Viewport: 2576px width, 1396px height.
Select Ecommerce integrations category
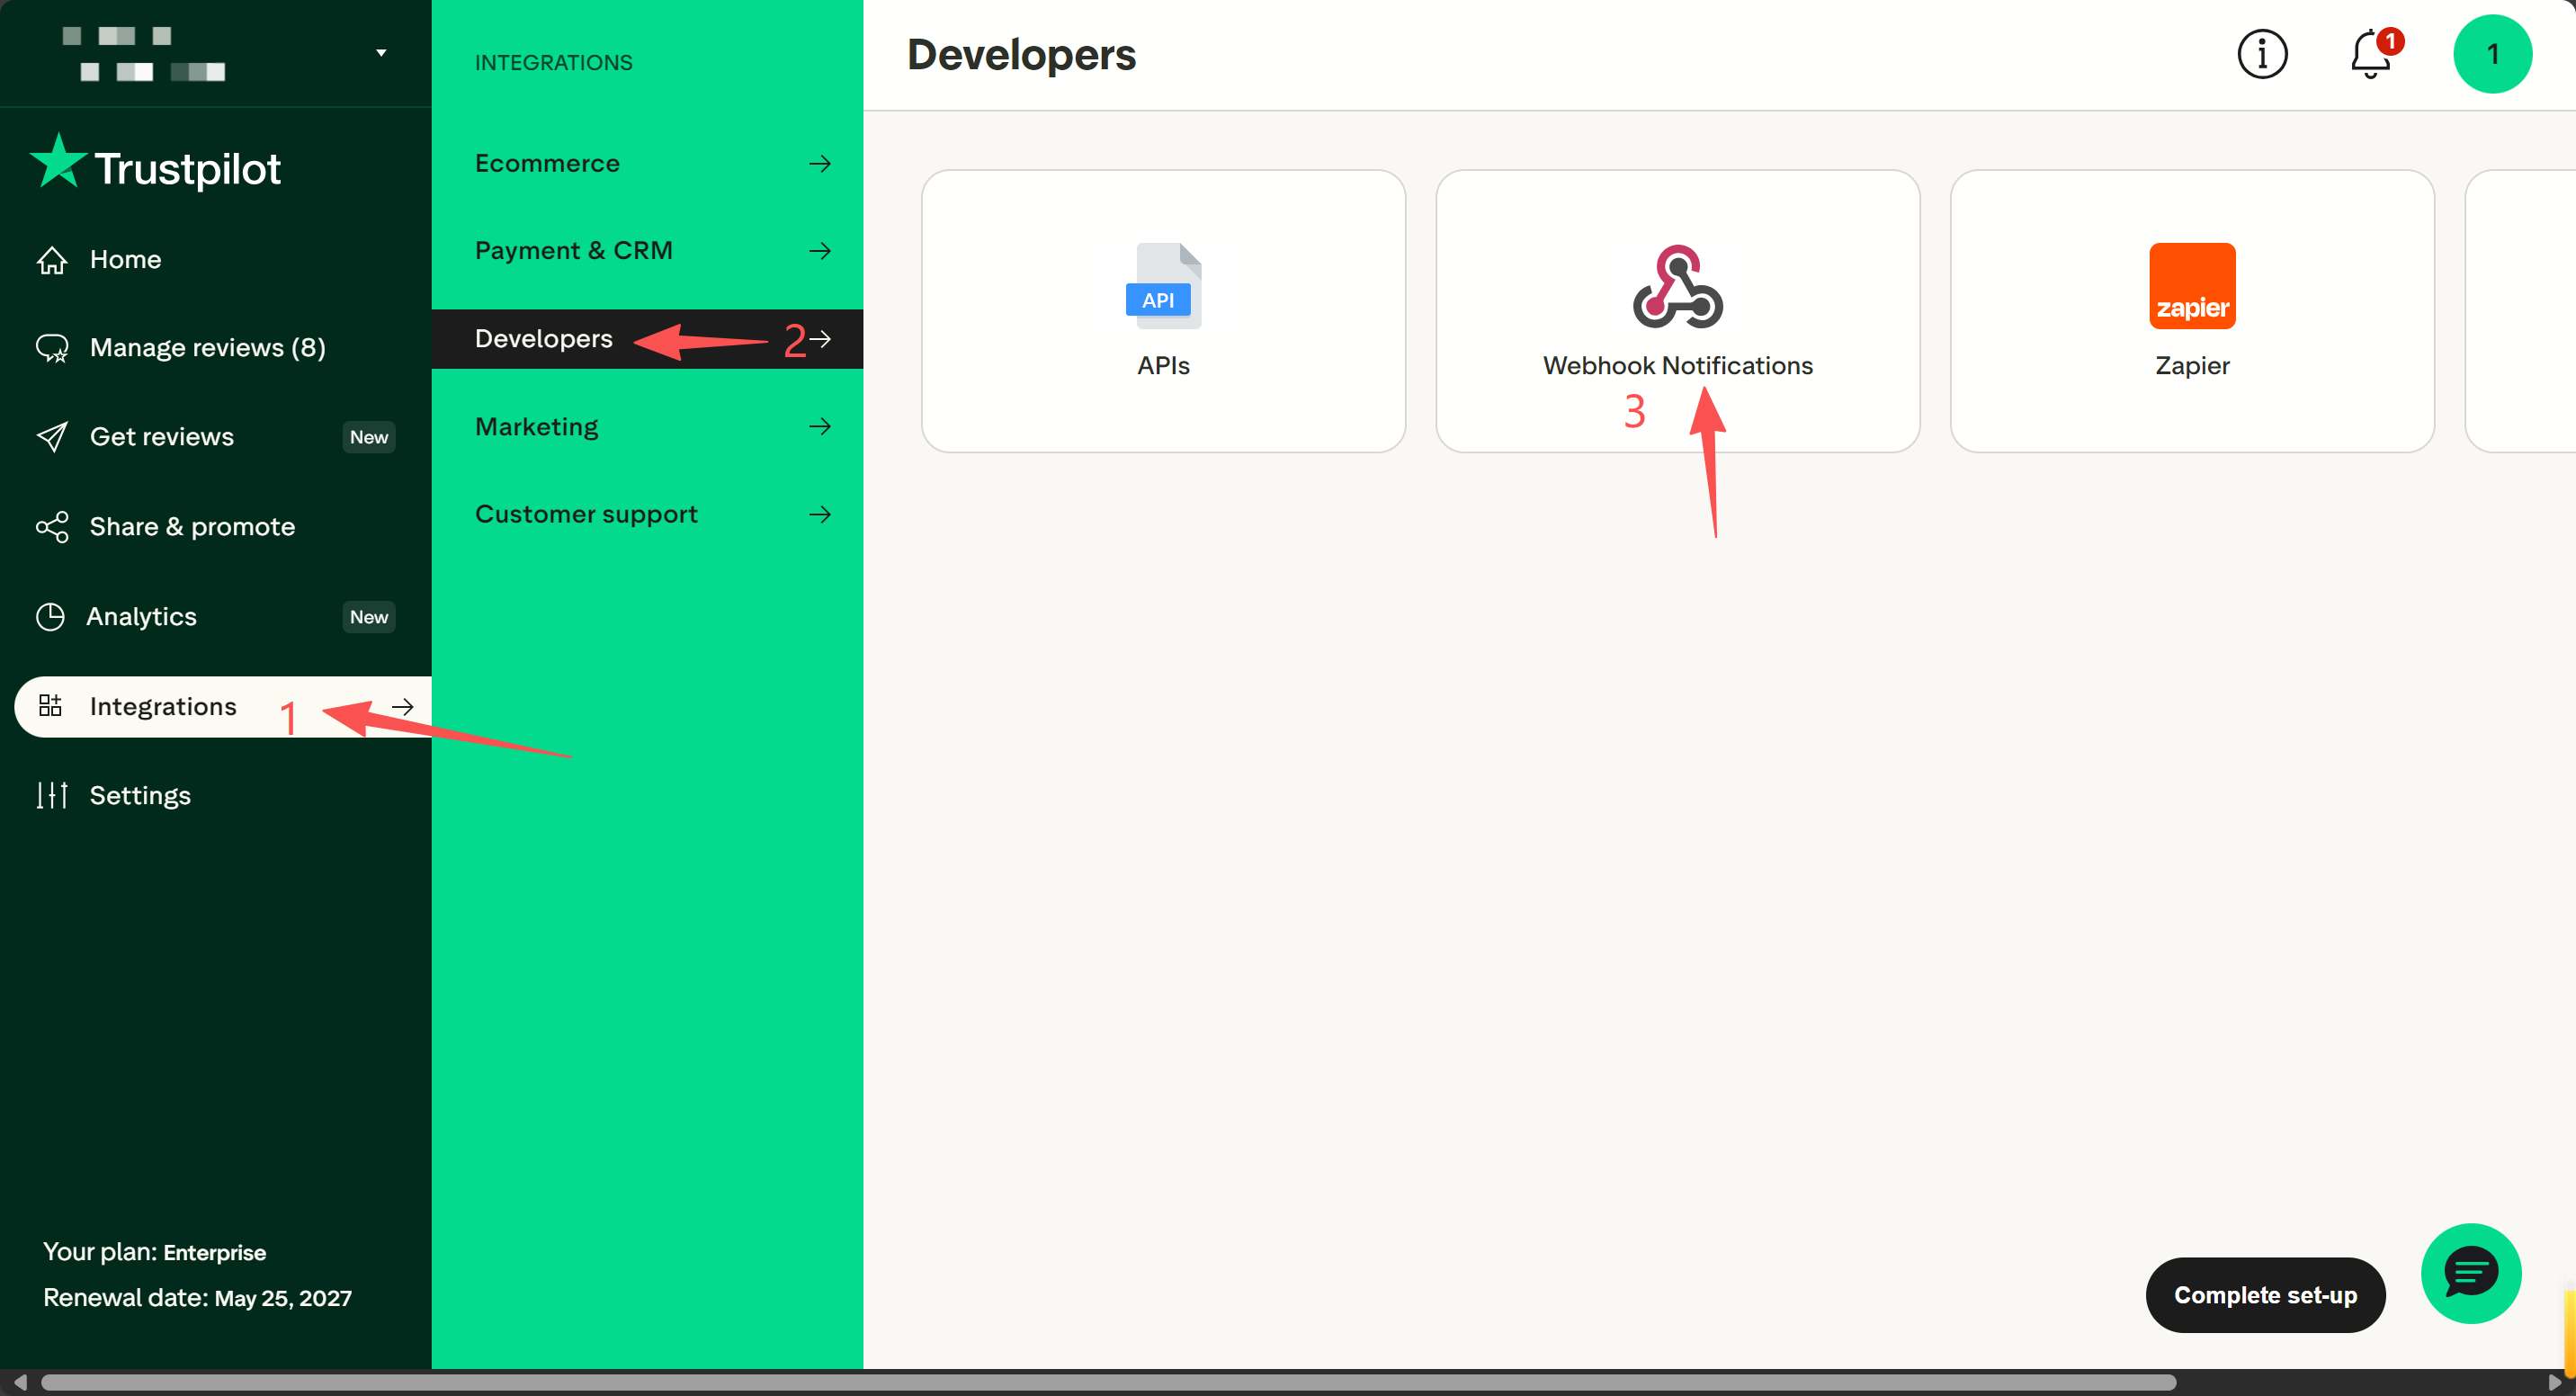pyautogui.click(x=647, y=163)
